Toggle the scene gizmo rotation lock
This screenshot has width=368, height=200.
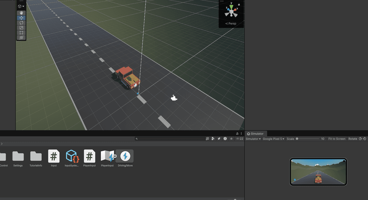[239, 4]
